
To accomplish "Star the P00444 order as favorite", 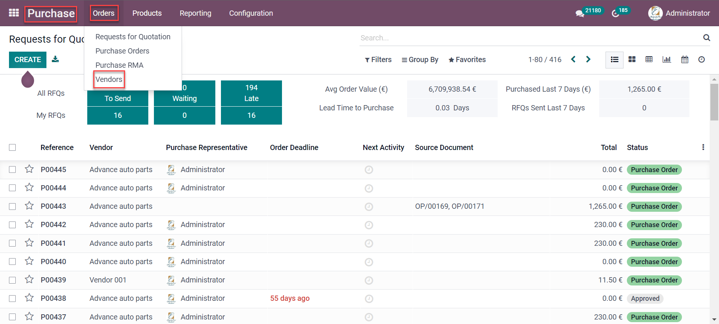I will coord(29,187).
